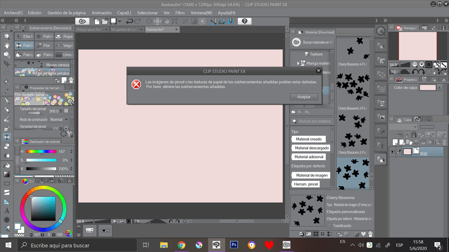The height and width of the screenshot is (252, 449).
Task: Open the Material panel menu button
Action: coord(293,32)
